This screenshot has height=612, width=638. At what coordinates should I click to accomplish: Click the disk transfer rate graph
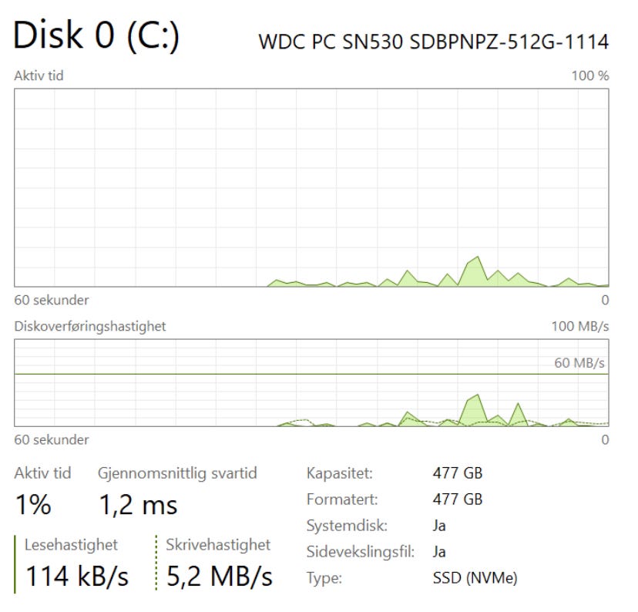pyautogui.click(x=311, y=382)
